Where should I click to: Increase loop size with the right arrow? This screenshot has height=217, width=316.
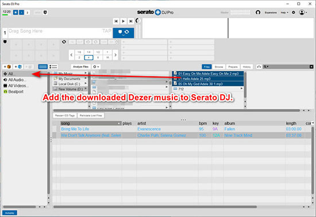[115, 55]
